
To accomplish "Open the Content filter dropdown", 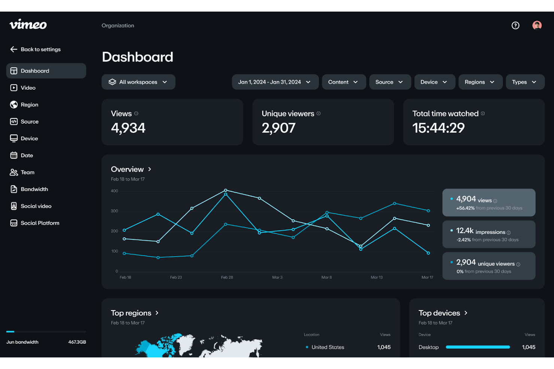I will 344,82.
